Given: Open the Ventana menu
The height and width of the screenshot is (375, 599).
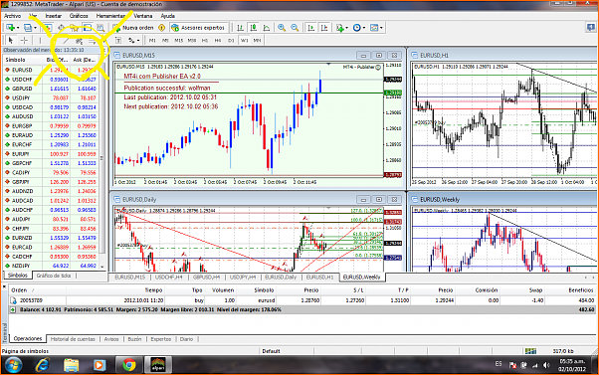Looking at the screenshot, I should tap(143, 16).
